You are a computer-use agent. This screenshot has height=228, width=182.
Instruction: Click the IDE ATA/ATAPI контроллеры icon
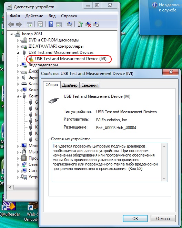click(24, 47)
